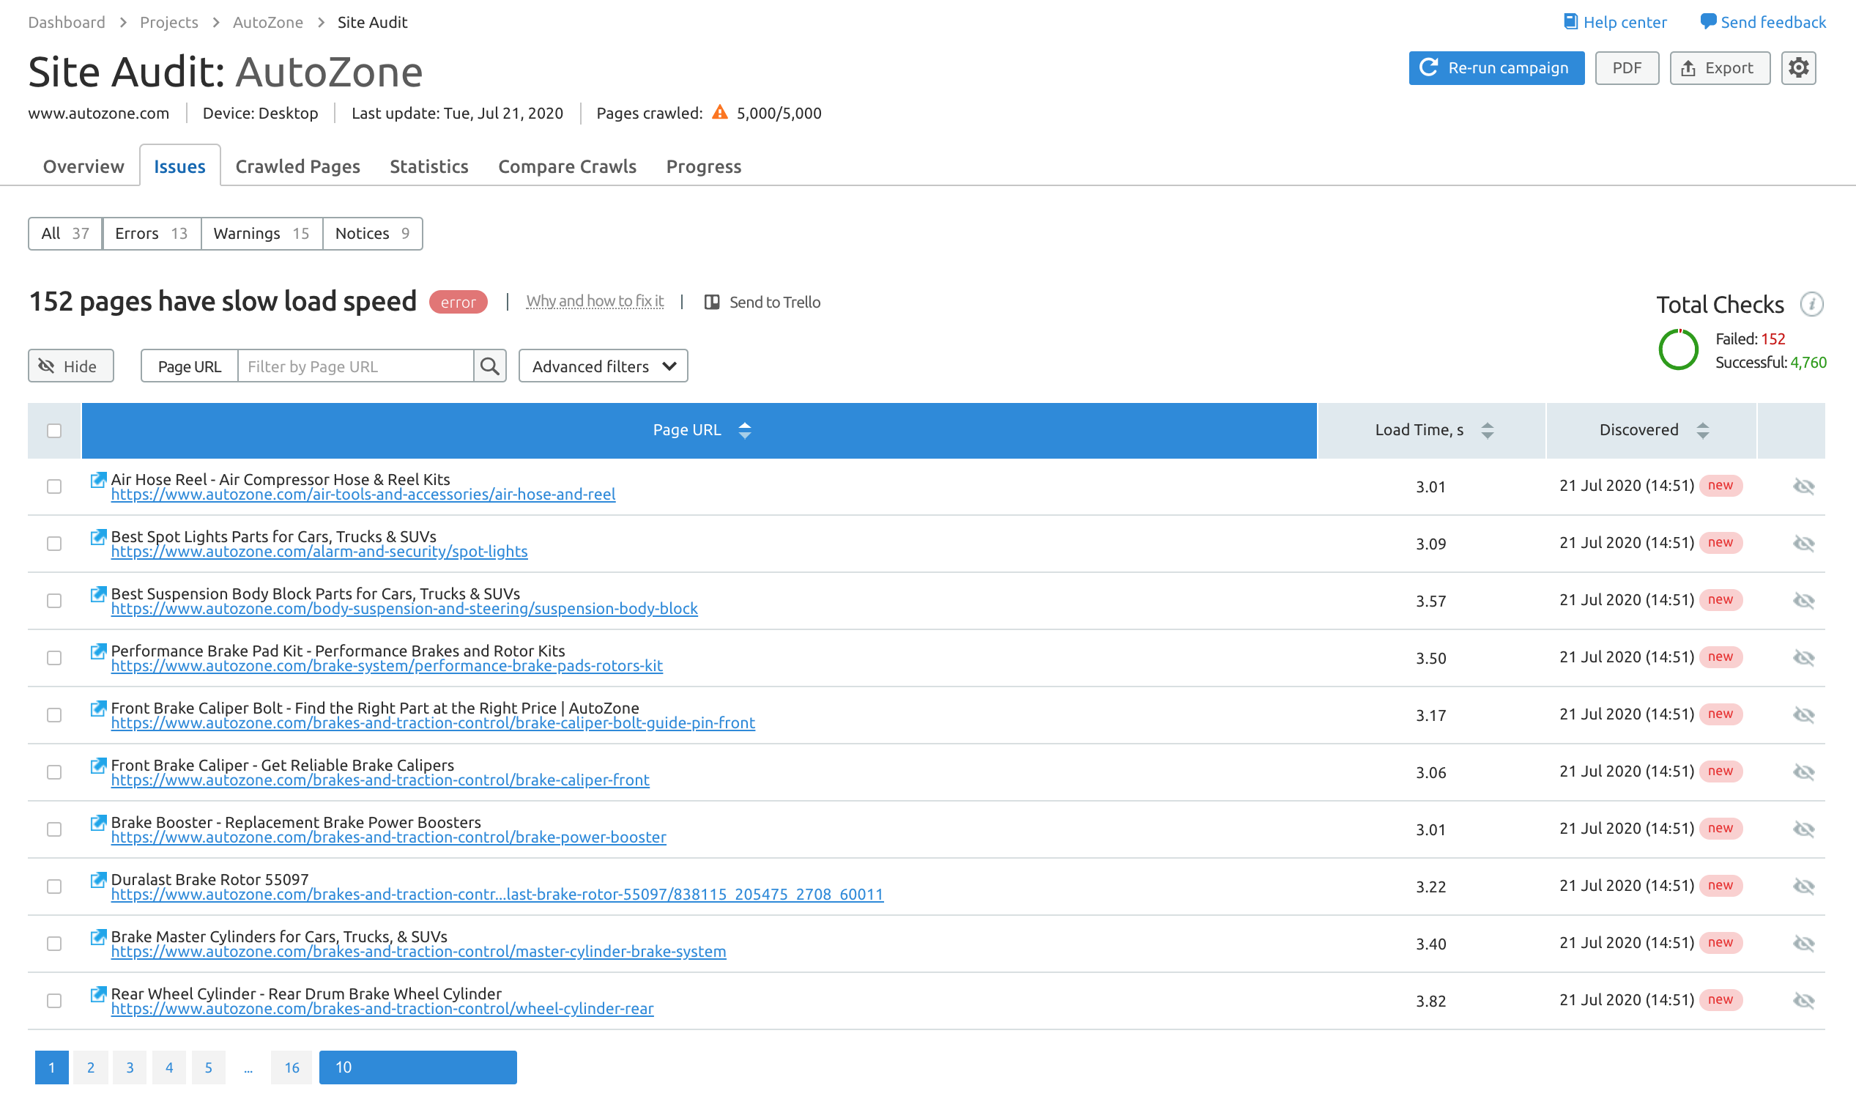Check the Air Hose Reel row checkbox
Screen dimensions: 1856x1099
point(54,486)
